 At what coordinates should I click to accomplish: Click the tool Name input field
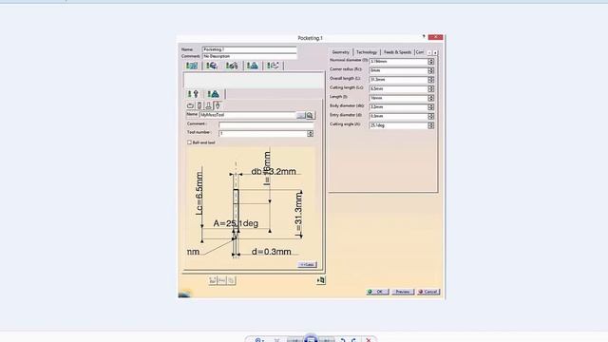(248, 115)
